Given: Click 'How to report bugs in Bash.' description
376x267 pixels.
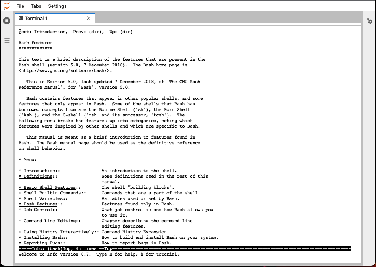Looking at the screenshot, I should click(136, 243).
